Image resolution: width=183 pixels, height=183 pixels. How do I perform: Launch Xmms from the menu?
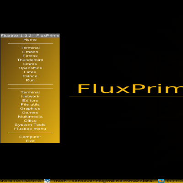[x=30, y=64]
